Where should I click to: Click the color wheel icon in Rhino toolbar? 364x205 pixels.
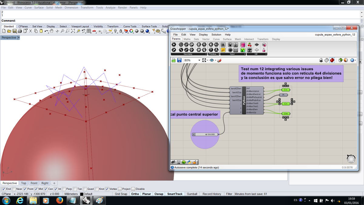click(x=131, y=31)
